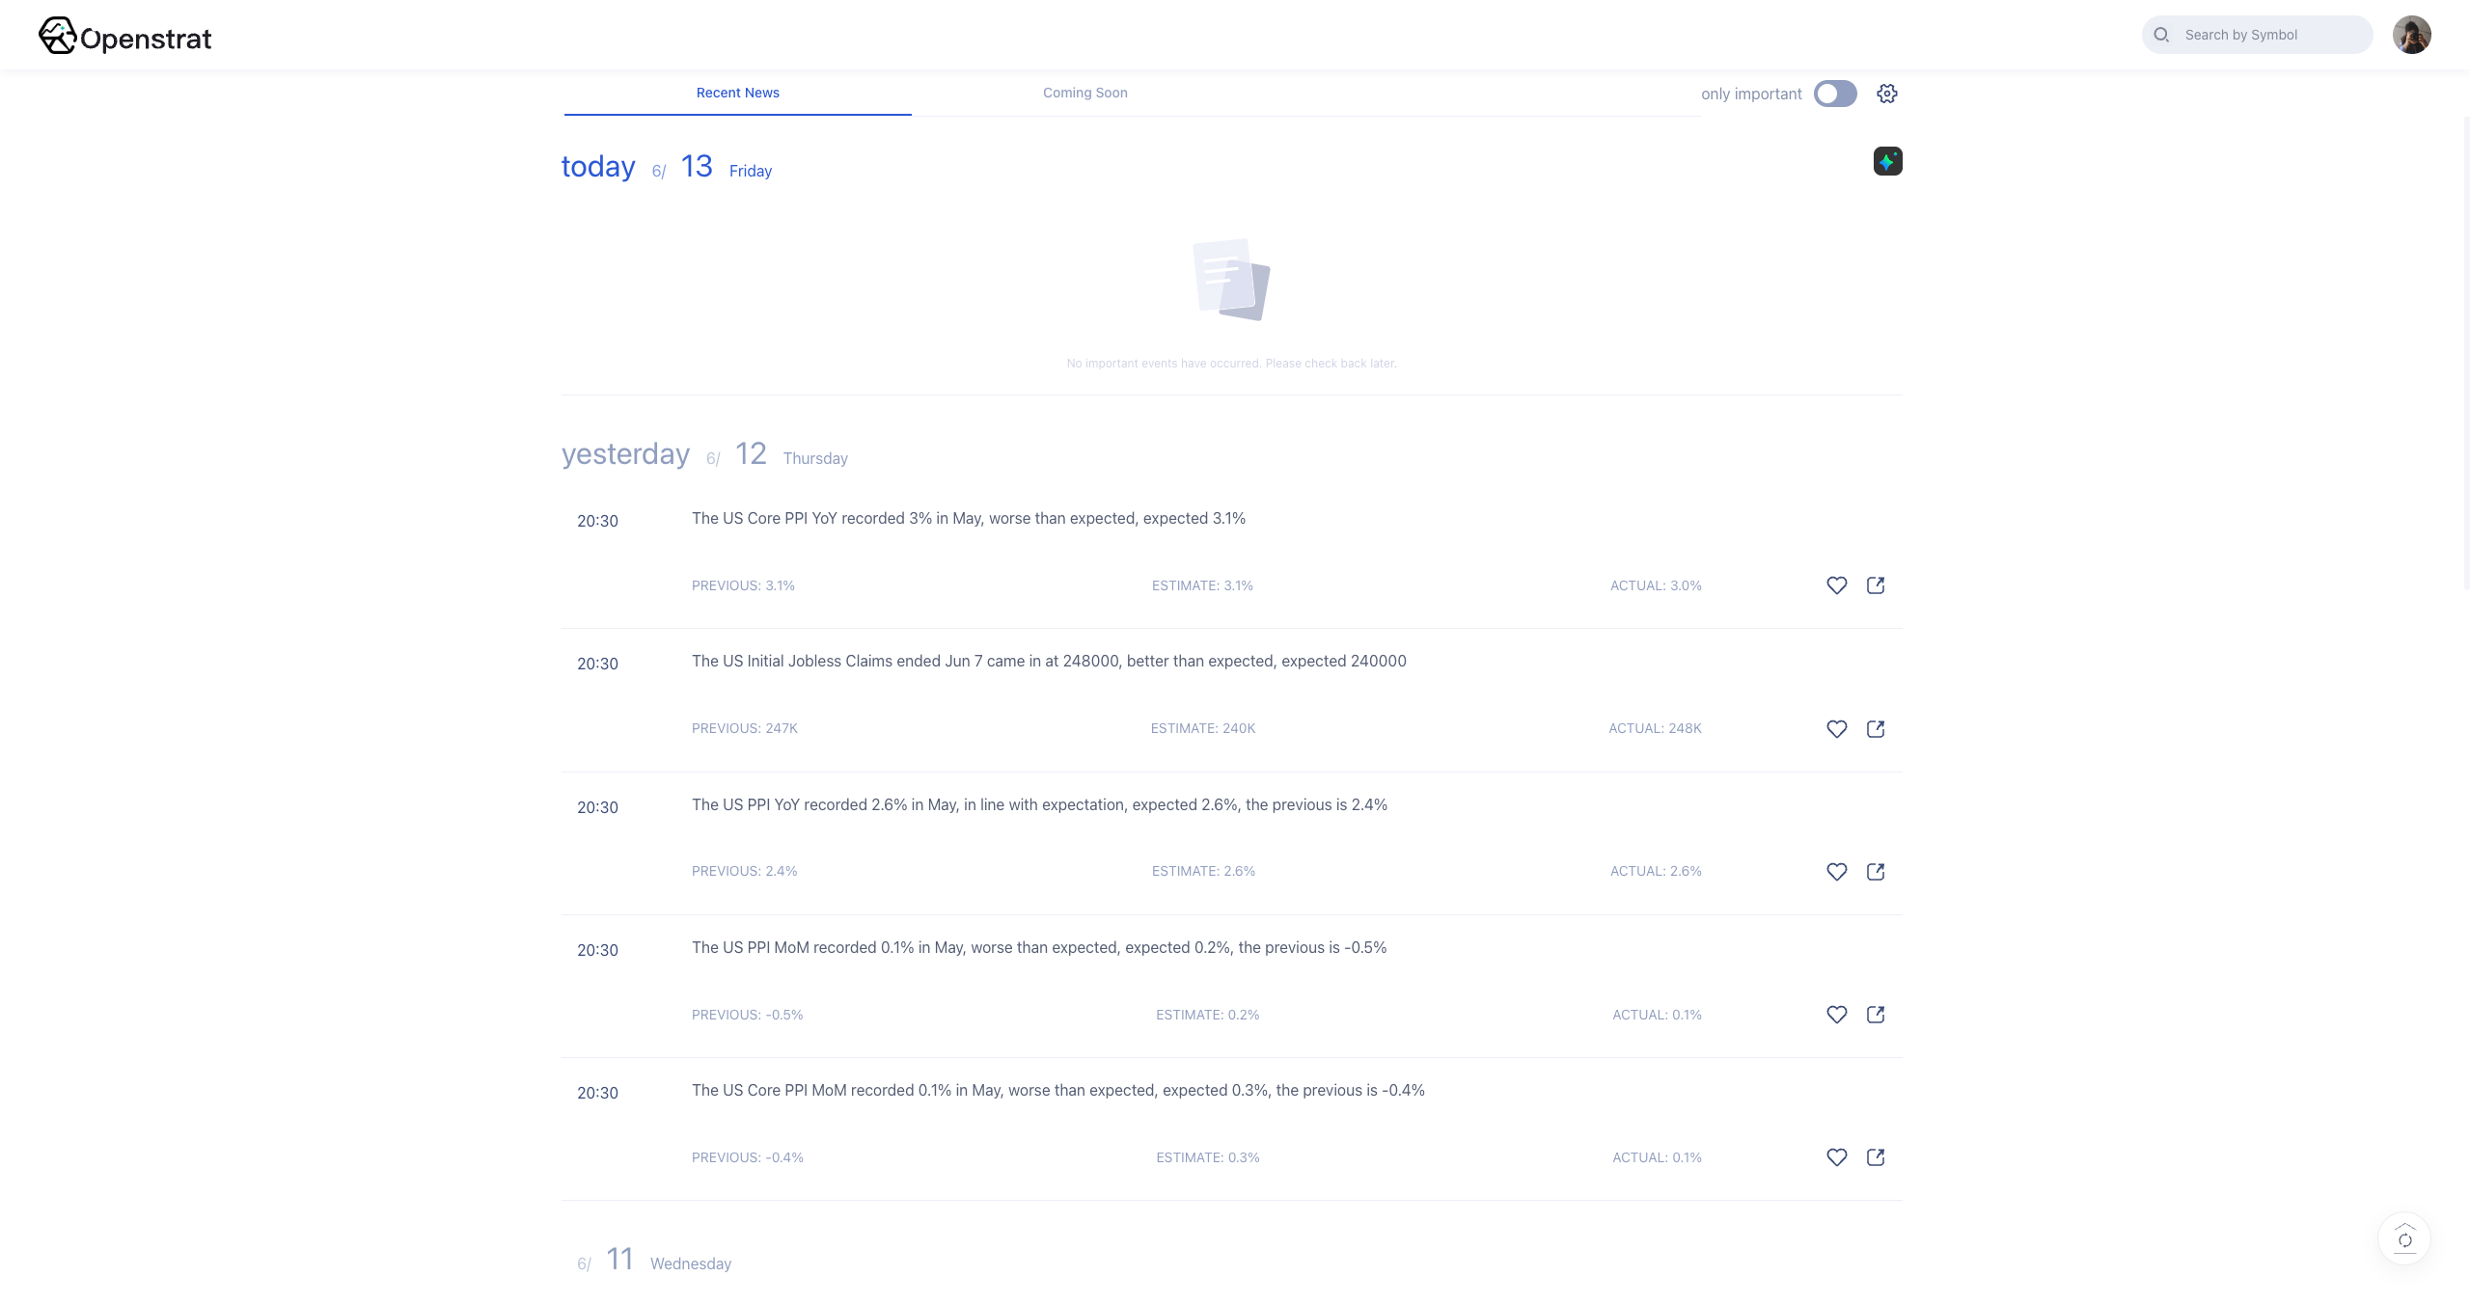Favorite the US Core PPI MoM news
This screenshot has height=1304, width=2470.
[x=1836, y=1157]
